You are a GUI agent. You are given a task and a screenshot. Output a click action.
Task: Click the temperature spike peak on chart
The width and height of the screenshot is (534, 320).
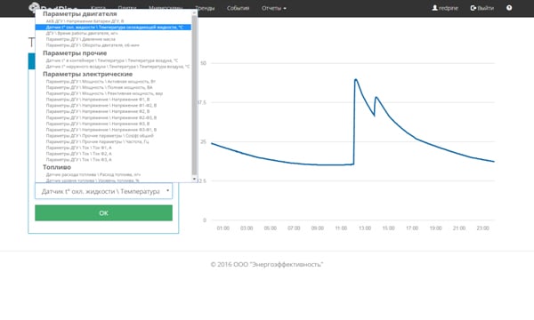coord(355,80)
